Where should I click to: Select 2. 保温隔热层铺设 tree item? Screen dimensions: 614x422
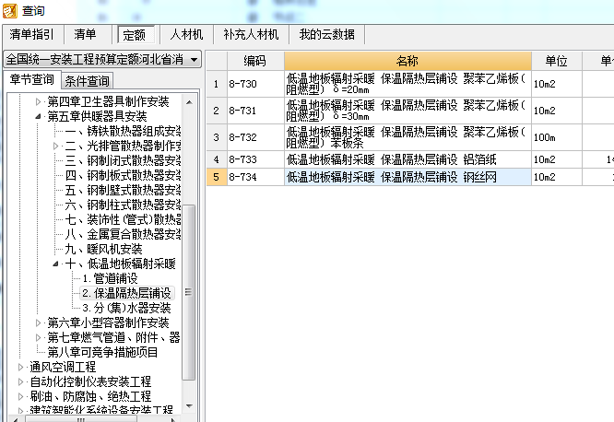click(x=127, y=293)
